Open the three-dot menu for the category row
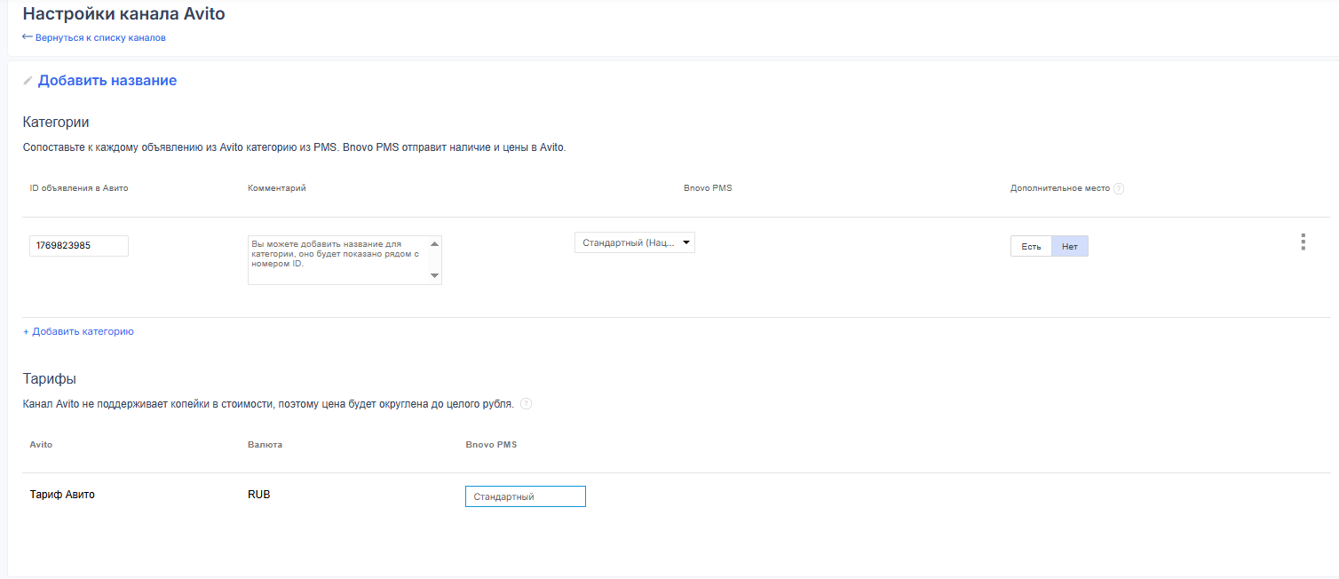The width and height of the screenshot is (1339, 579). click(1303, 242)
